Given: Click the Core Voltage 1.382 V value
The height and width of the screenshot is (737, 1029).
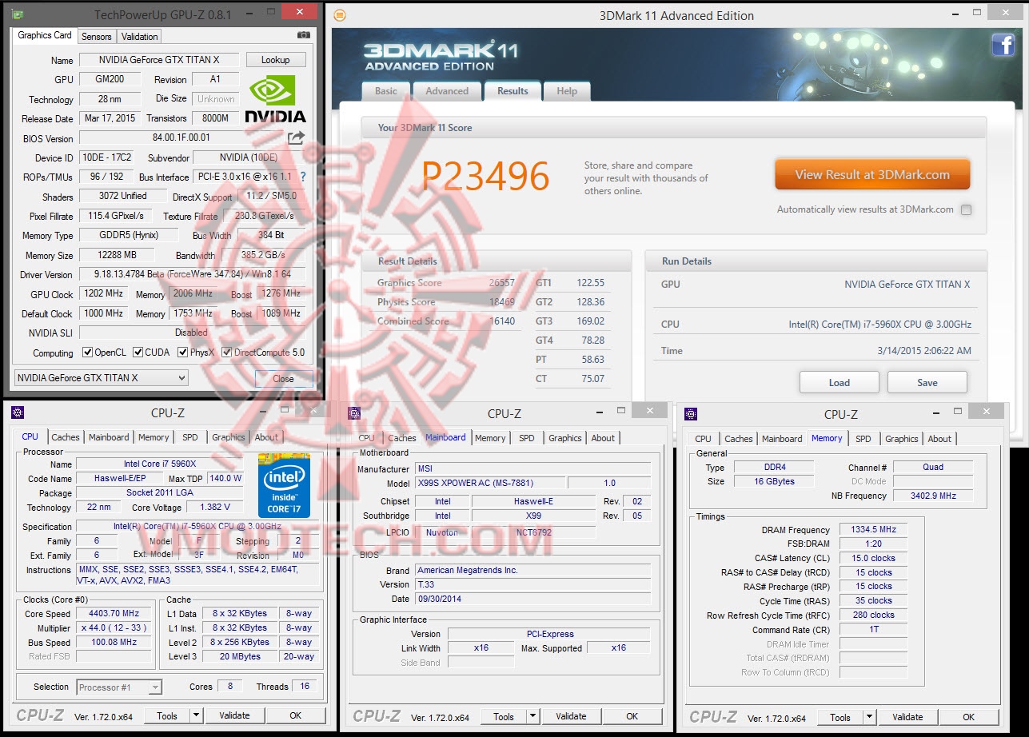Looking at the screenshot, I should 215,507.
